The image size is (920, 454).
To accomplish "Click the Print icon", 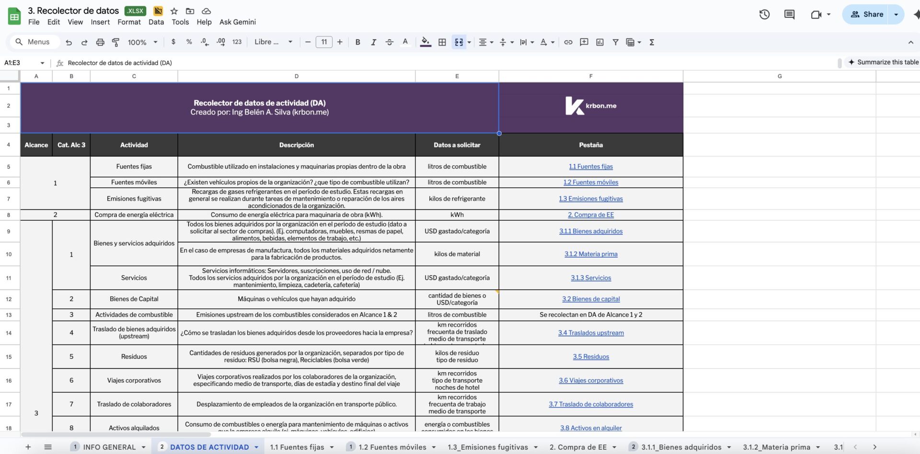I will click(x=100, y=42).
